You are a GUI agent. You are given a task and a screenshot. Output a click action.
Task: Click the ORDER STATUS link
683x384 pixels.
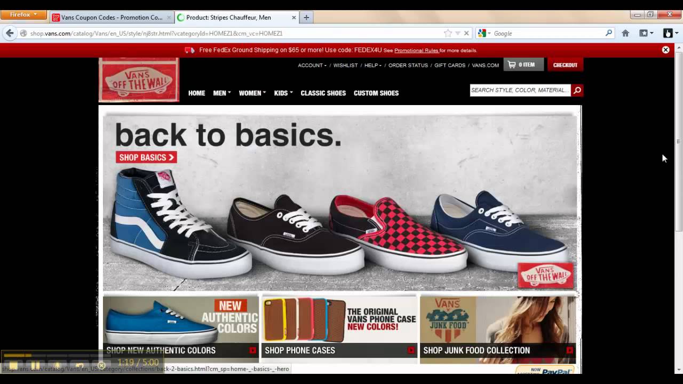coord(408,65)
